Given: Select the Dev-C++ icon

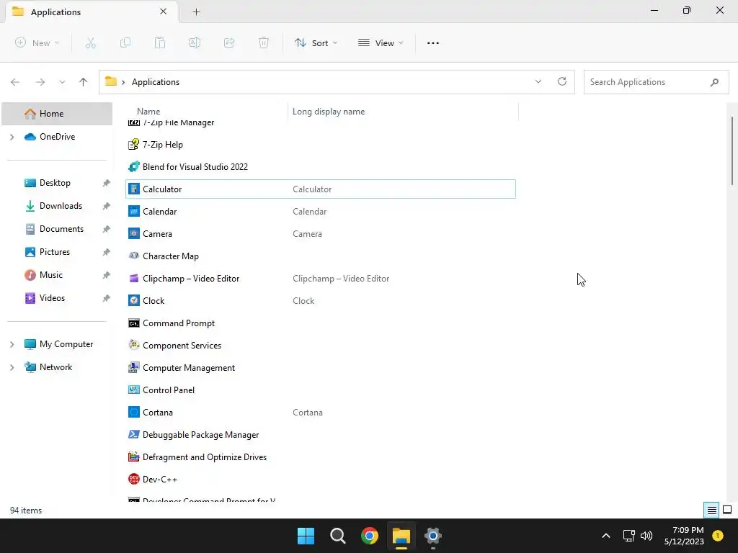Looking at the screenshot, I should pos(133,479).
